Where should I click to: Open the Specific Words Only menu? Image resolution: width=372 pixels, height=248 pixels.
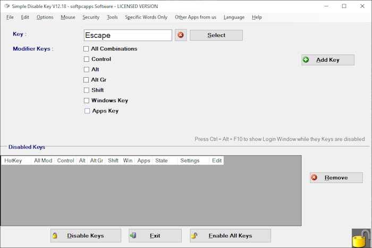click(146, 17)
